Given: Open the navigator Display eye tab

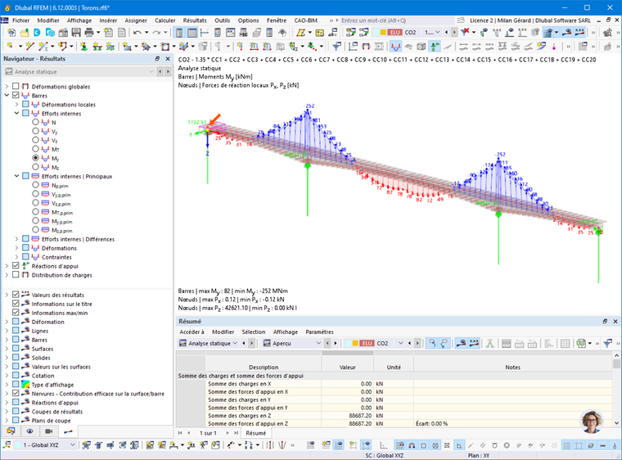Looking at the screenshot, I should 29,431.
